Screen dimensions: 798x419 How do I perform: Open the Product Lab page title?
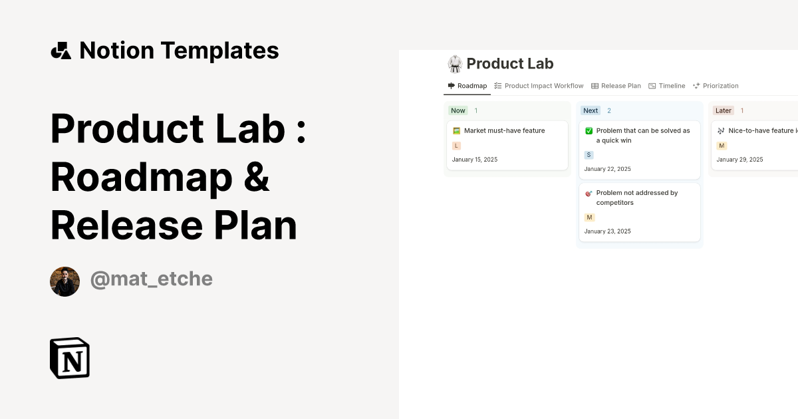click(x=510, y=64)
